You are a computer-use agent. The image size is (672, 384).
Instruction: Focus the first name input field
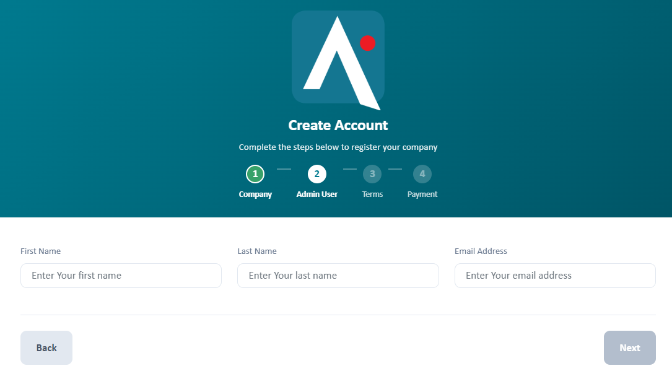click(x=121, y=276)
